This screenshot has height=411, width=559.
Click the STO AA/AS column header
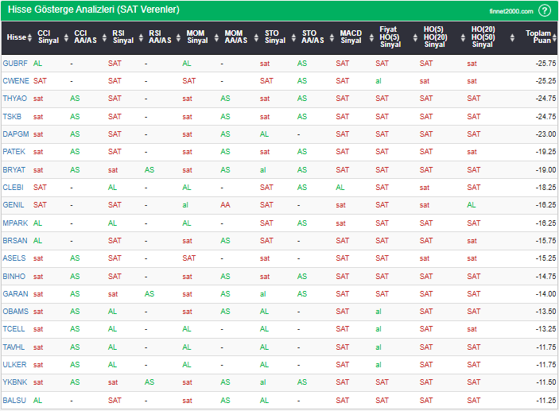pos(314,37)
